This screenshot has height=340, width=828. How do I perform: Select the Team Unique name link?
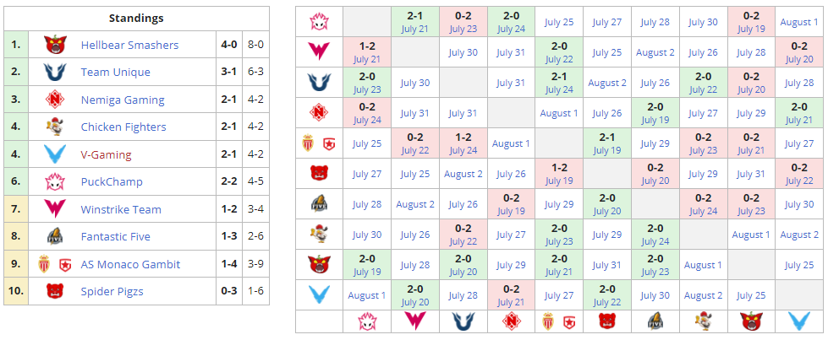[116, 73]
